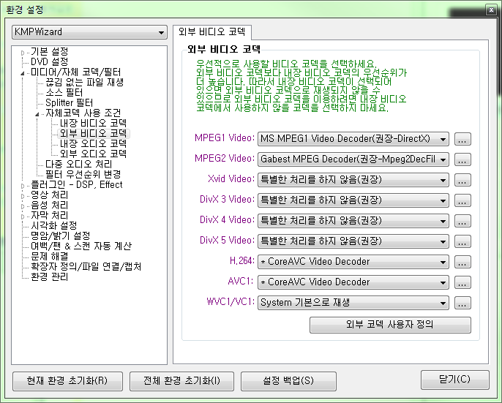Close the 환경 설정 window

tap(491, 10)
